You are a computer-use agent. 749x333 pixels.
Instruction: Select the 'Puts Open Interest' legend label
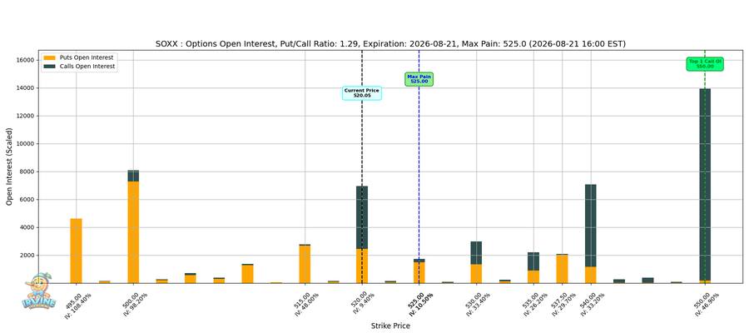tap(87, 57)
